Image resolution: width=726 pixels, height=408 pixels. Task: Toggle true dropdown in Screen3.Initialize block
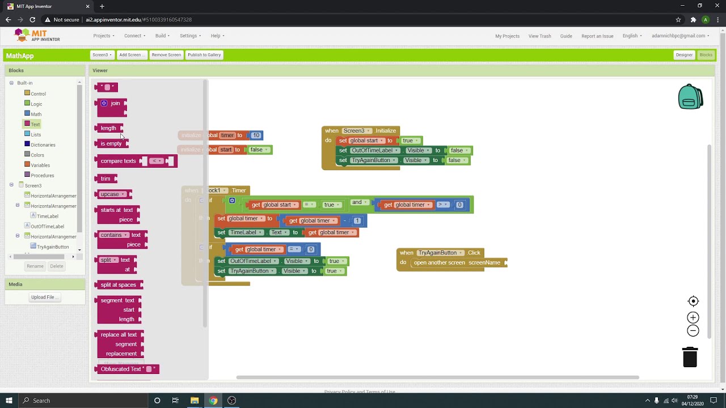(x=411, y=141)
